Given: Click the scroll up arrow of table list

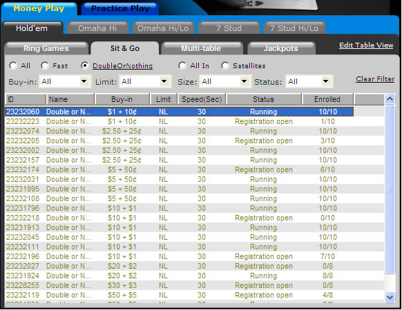Looking at the screenshot, I should point(390,99).
